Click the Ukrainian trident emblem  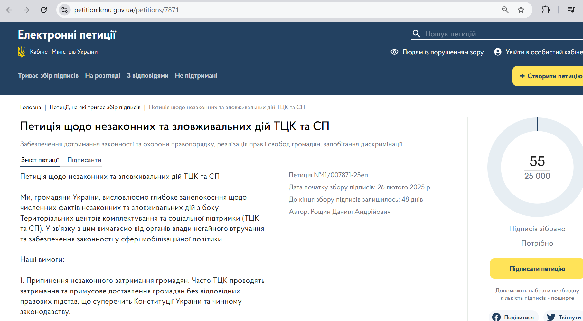pyautogui.click(x=22, y=52)
